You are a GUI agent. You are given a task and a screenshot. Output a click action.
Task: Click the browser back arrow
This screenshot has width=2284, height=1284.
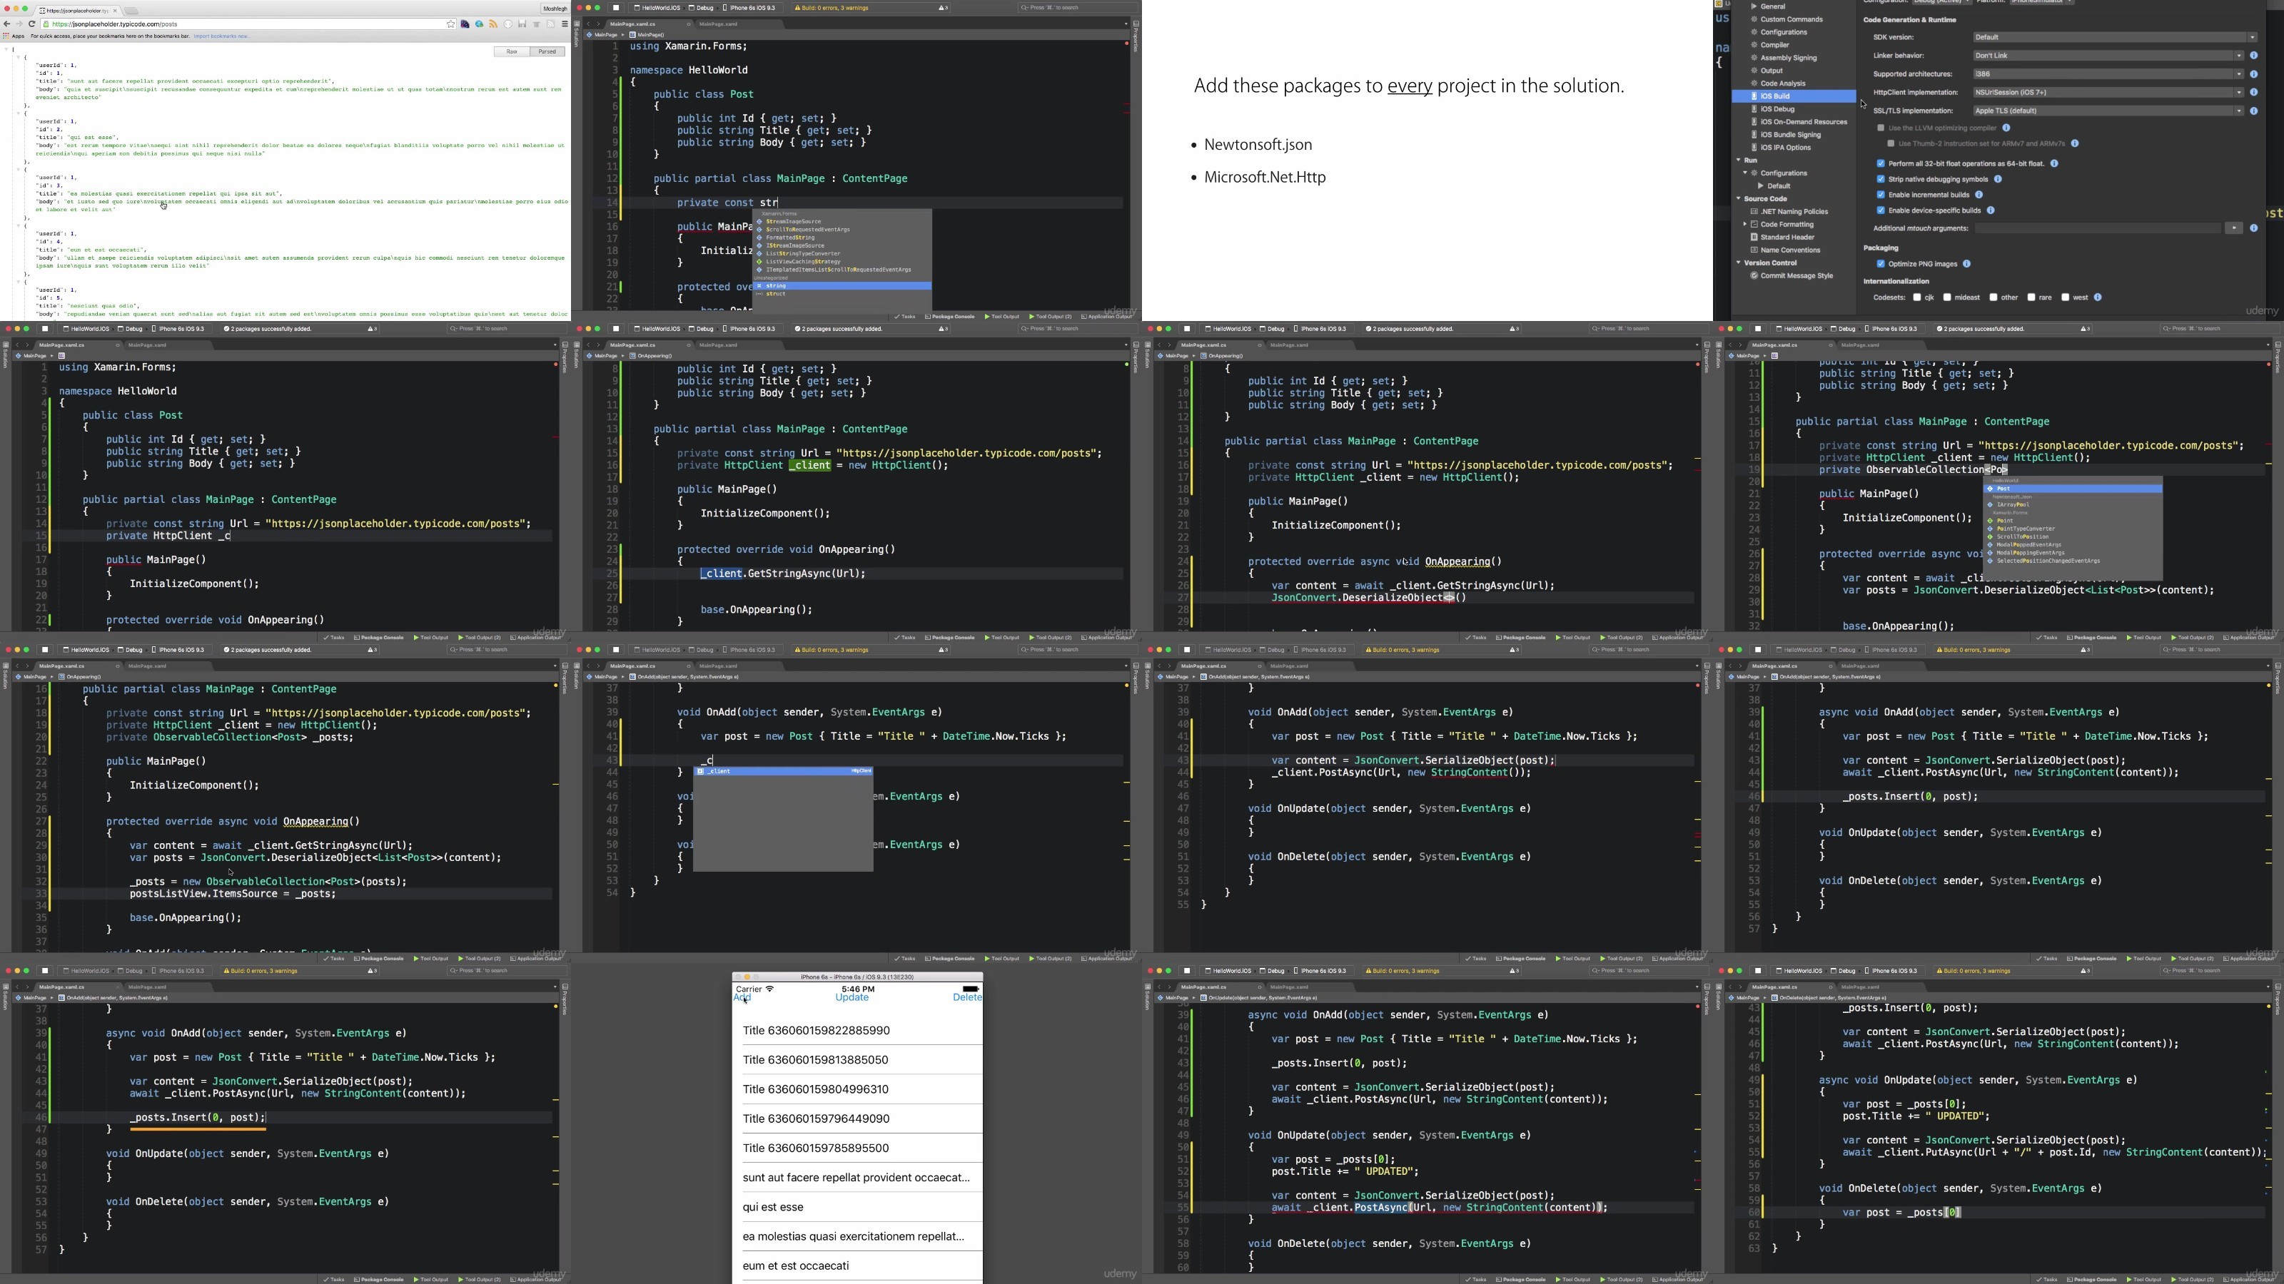coord(7,24)
